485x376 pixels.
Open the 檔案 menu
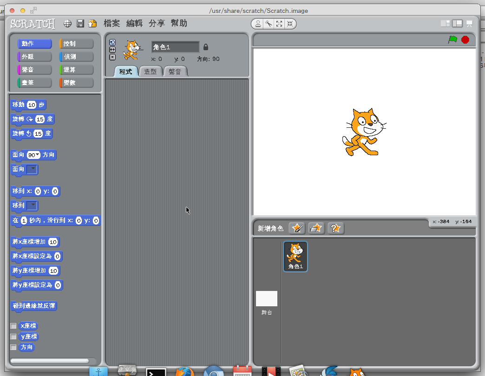[111, 24]
